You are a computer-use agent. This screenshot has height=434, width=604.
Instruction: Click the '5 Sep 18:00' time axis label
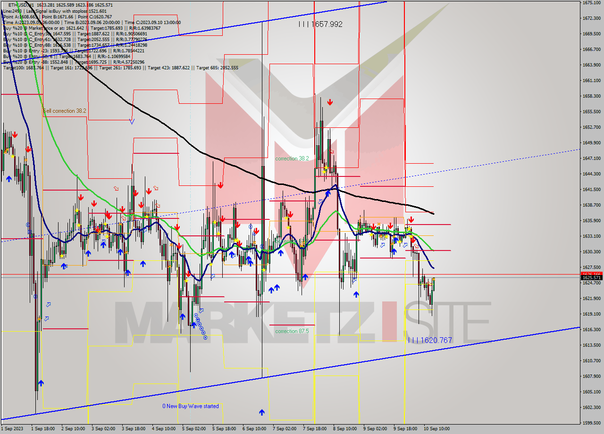[224, 429]
